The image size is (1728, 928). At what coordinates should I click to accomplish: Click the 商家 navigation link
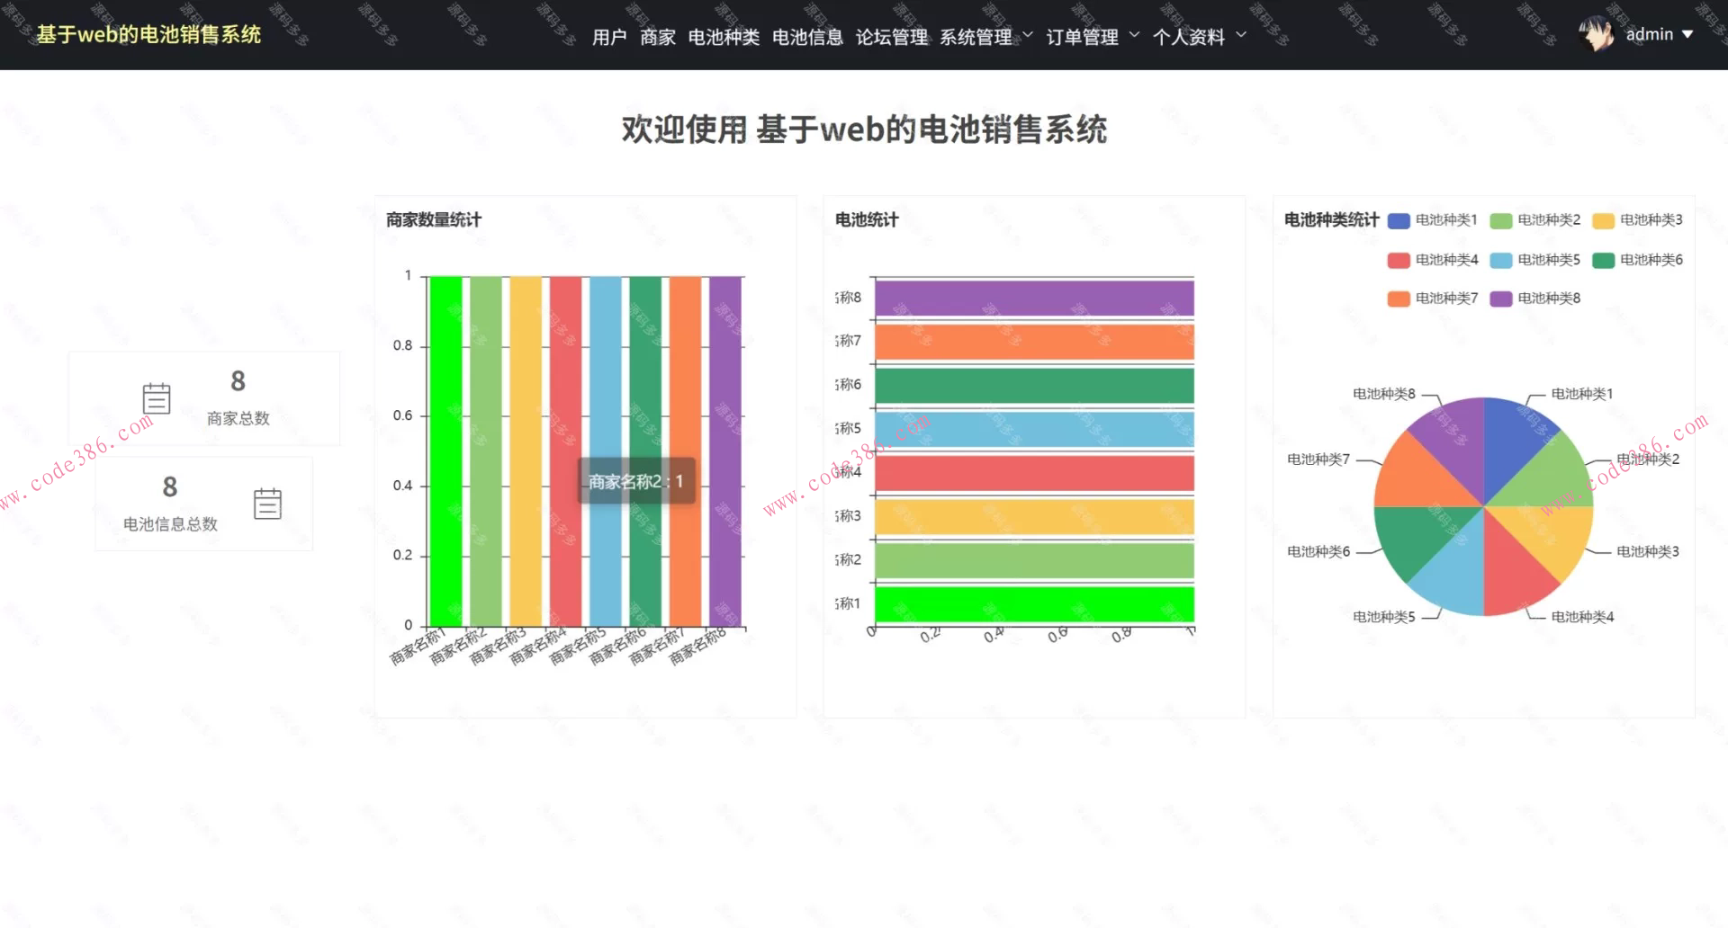[x=658, y=37]
